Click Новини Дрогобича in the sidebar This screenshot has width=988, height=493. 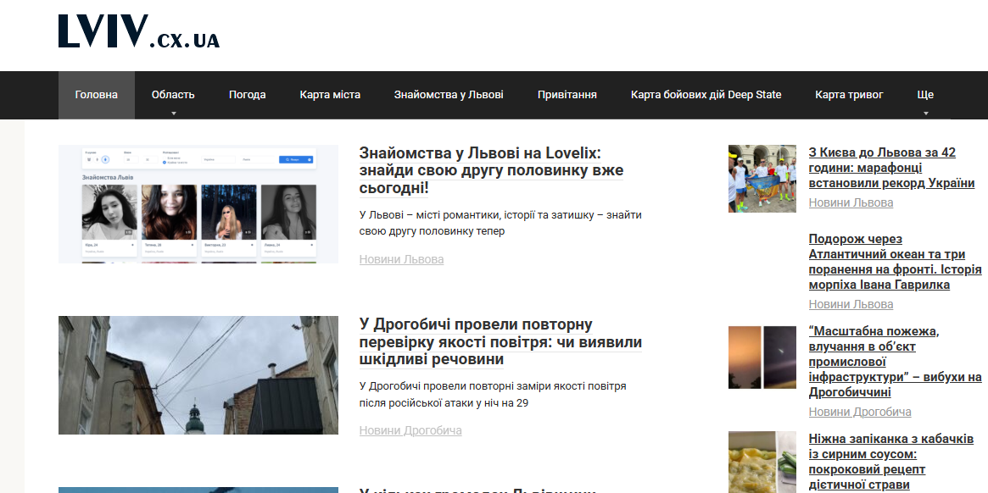coord(860,413)
